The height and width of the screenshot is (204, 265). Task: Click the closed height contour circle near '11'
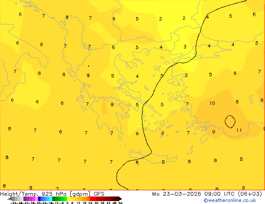[230, 122]
